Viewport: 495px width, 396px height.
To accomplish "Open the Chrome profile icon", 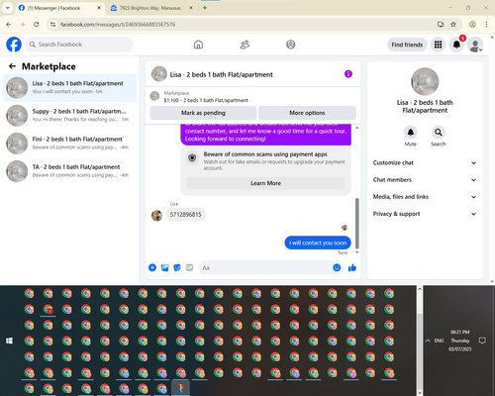I will pos(472,24).
